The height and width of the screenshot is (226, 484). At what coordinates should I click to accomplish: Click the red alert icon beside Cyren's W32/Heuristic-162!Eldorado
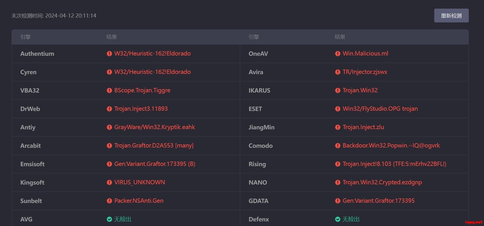(109, 72)
